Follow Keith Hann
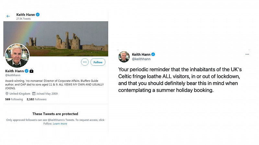Screen dimensions: 259x145 tap(98, 62)
